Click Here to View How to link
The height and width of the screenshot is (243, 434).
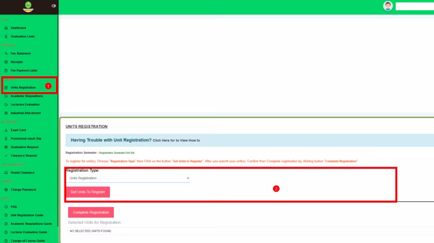(176, 141)
